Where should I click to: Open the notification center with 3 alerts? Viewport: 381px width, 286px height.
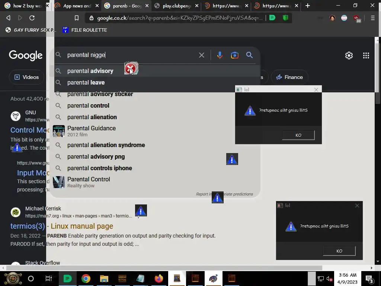tap(369, 279)
